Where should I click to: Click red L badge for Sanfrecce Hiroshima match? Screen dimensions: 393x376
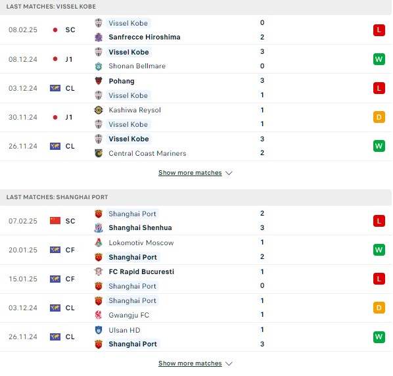tap(379, 30)
